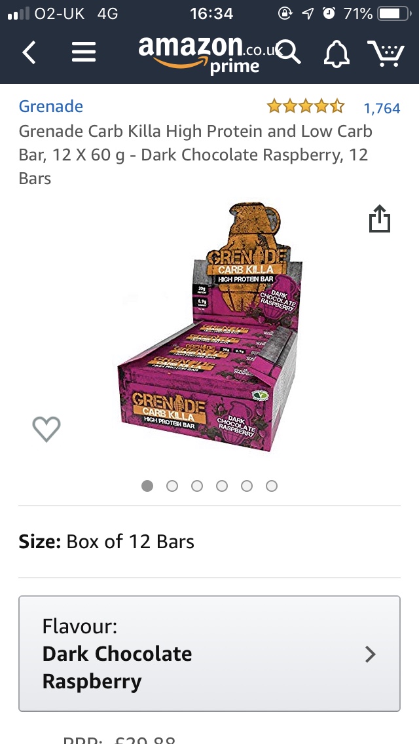
Task: Open the Grenade brand link
Action: pos(51,106)
